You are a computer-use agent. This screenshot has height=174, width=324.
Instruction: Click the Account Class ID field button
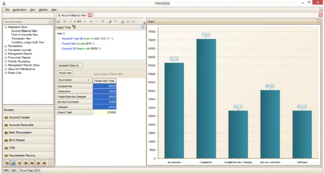[69, 66]
